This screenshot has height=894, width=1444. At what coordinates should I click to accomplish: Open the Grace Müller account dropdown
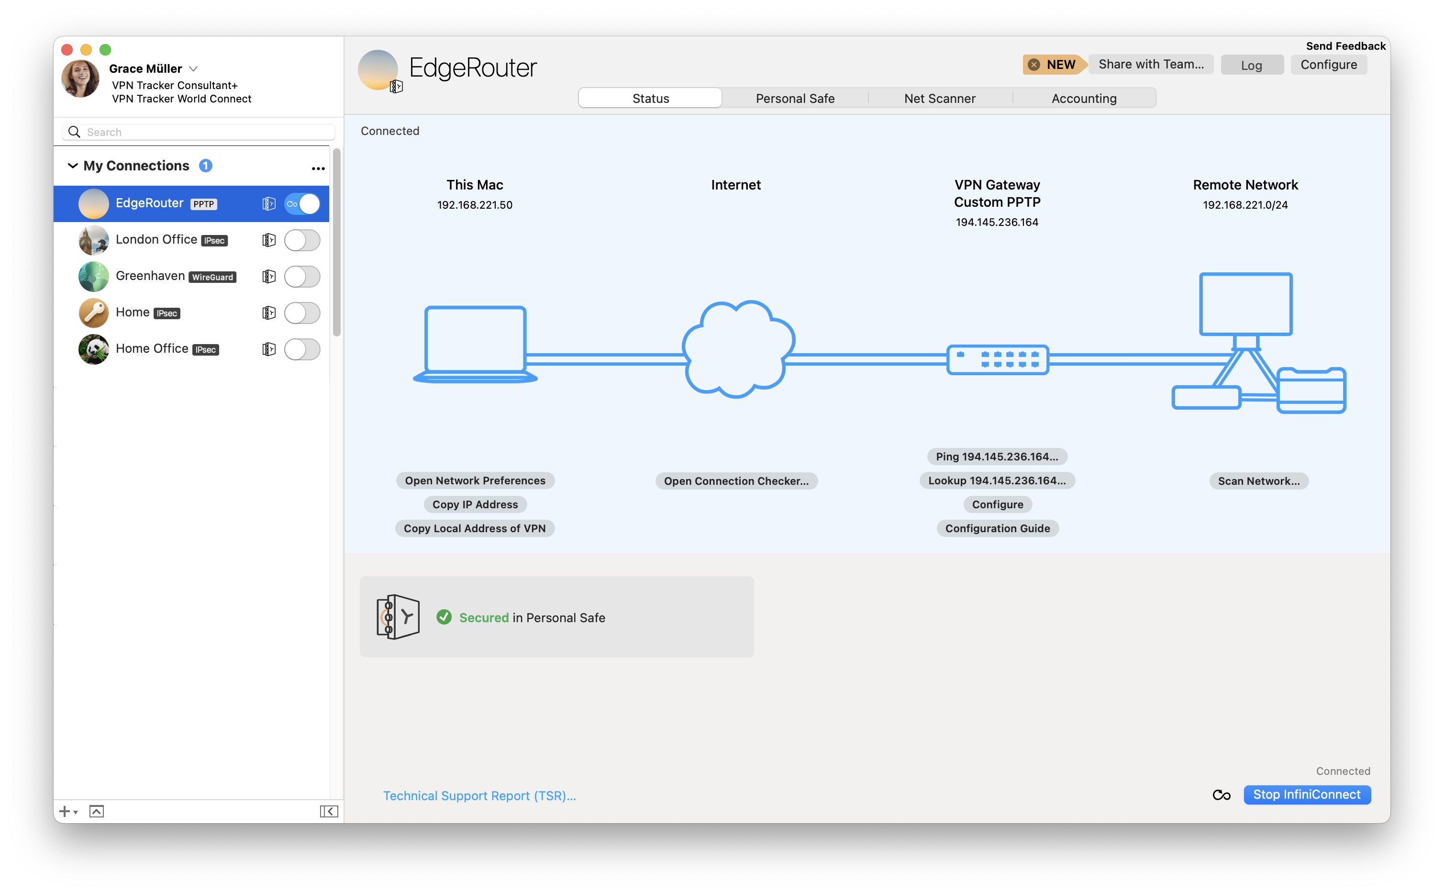193,68
